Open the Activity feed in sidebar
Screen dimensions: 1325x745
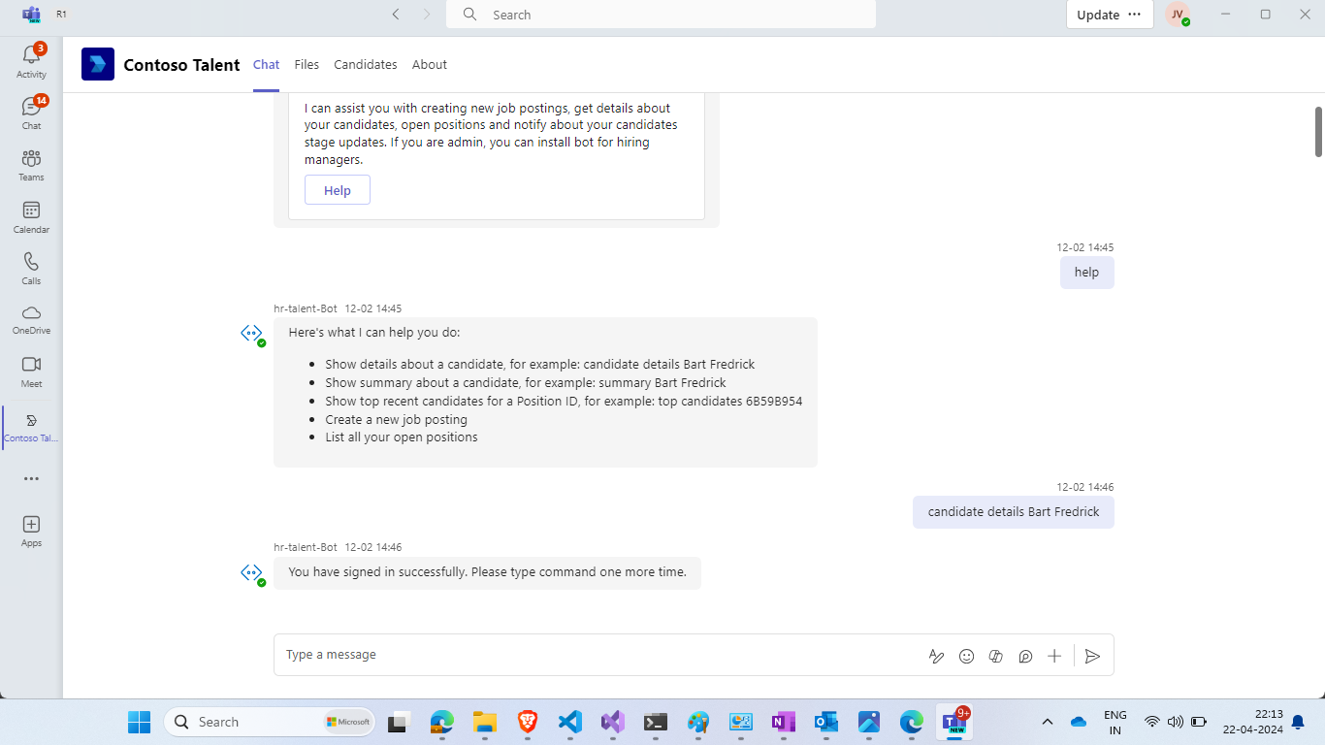31,61
